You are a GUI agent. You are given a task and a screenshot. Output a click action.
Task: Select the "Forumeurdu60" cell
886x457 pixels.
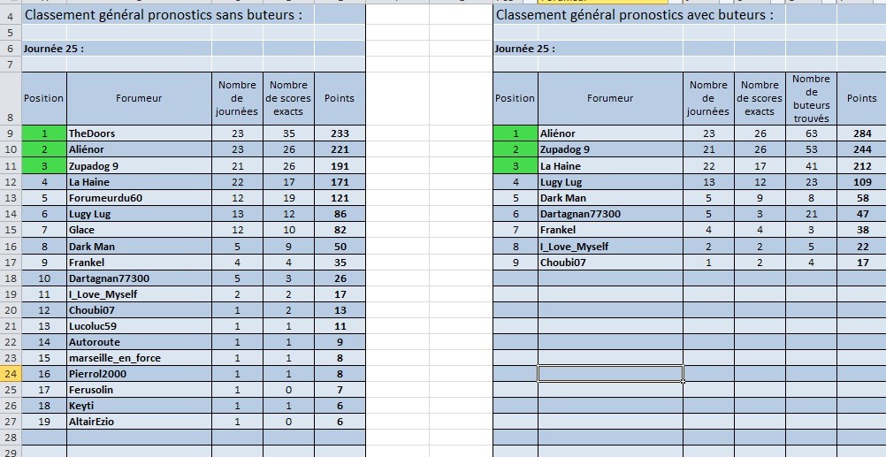click(x=139, y=198)
